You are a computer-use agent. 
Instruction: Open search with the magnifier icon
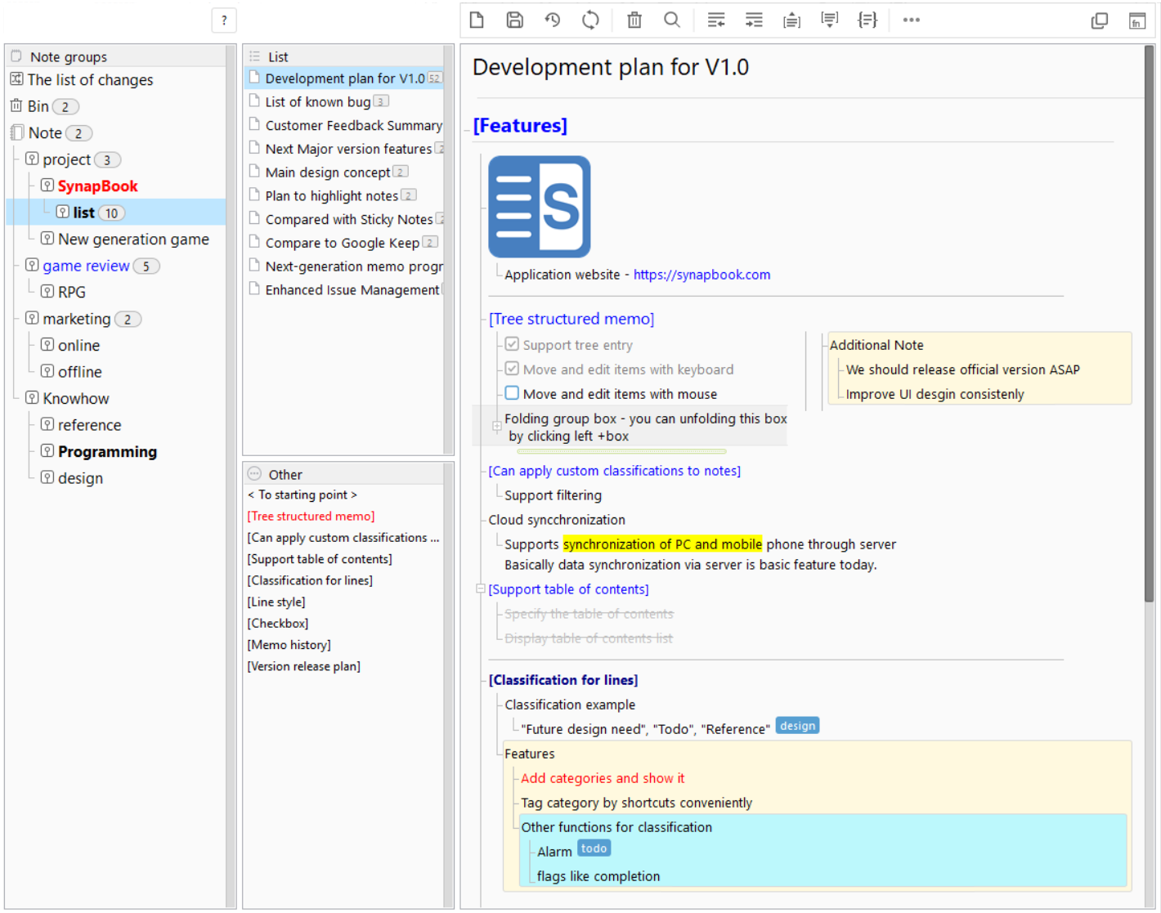point(671,20)
